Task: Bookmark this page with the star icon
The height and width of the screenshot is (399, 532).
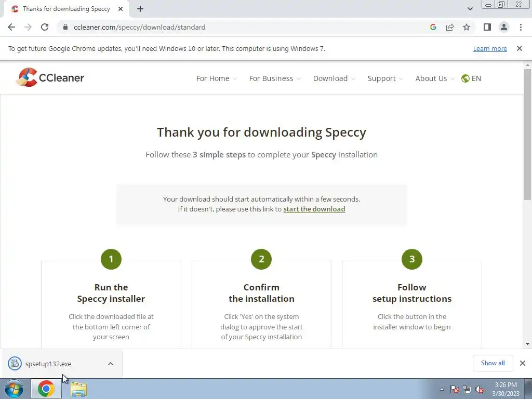Action: [x=467, y=27]
